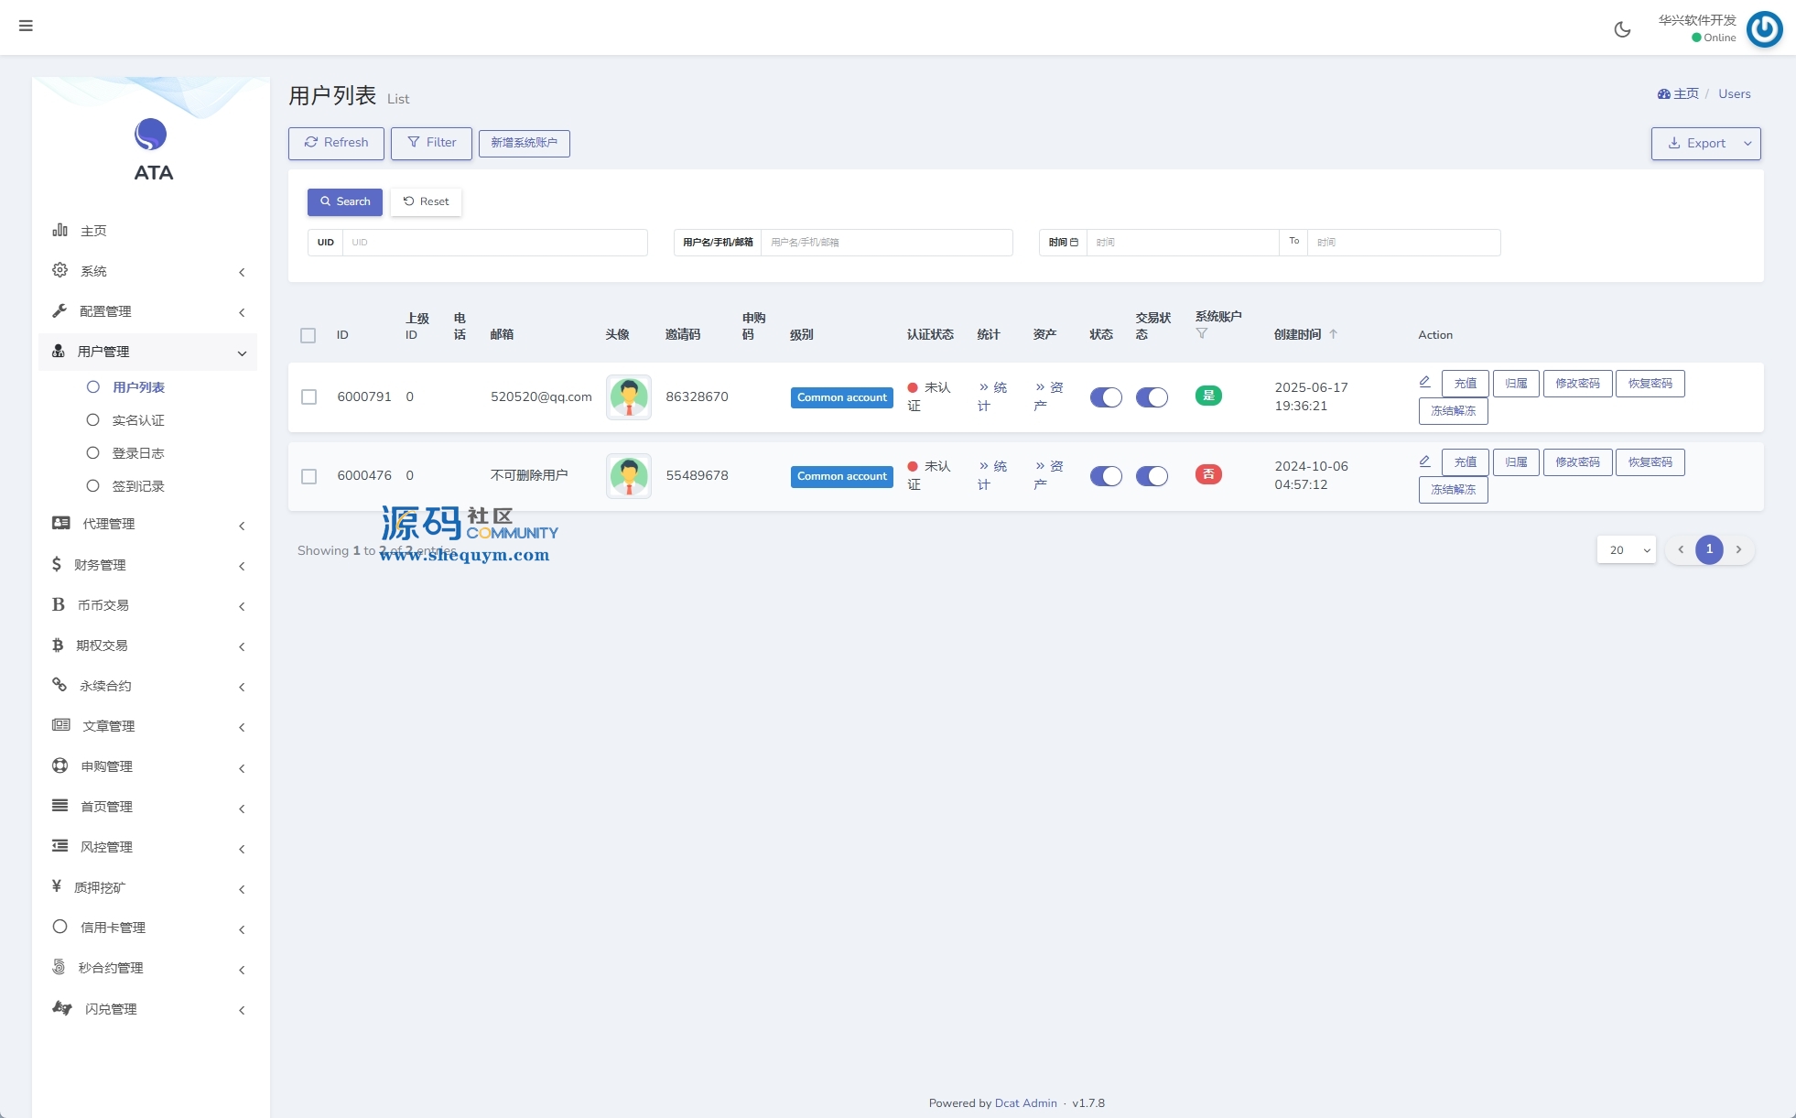Screen dimensions: 1796x1118
Task: Click the UID search input field
Action: [494, 243]
